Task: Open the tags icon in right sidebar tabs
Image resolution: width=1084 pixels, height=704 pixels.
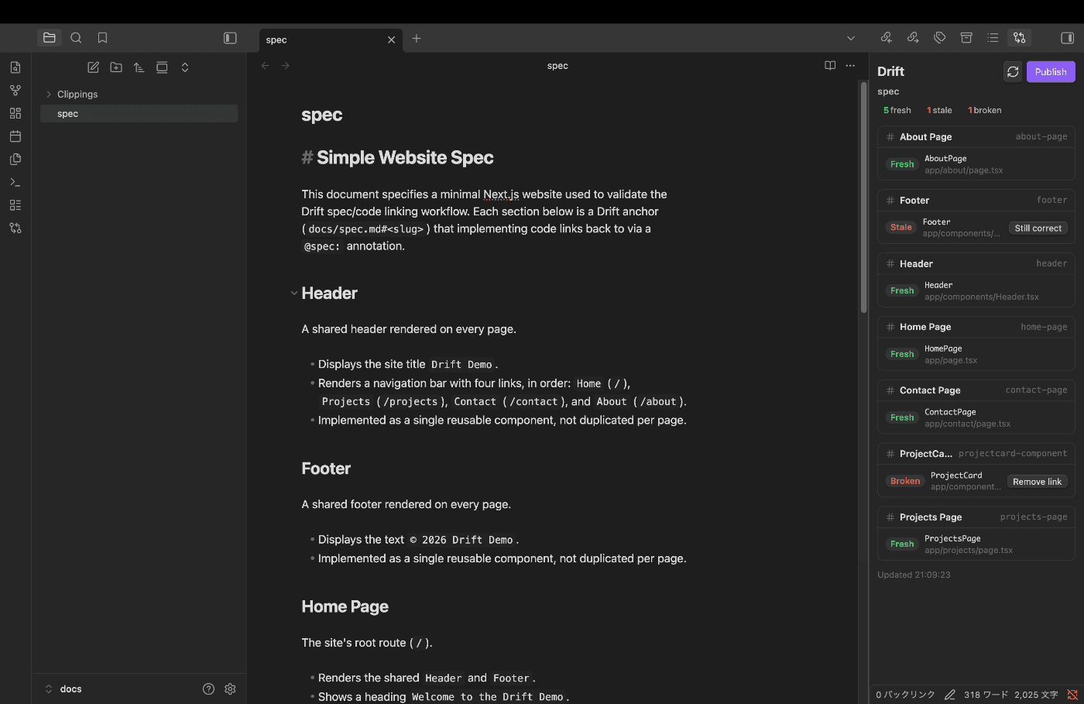Action: tap(940, 38)
